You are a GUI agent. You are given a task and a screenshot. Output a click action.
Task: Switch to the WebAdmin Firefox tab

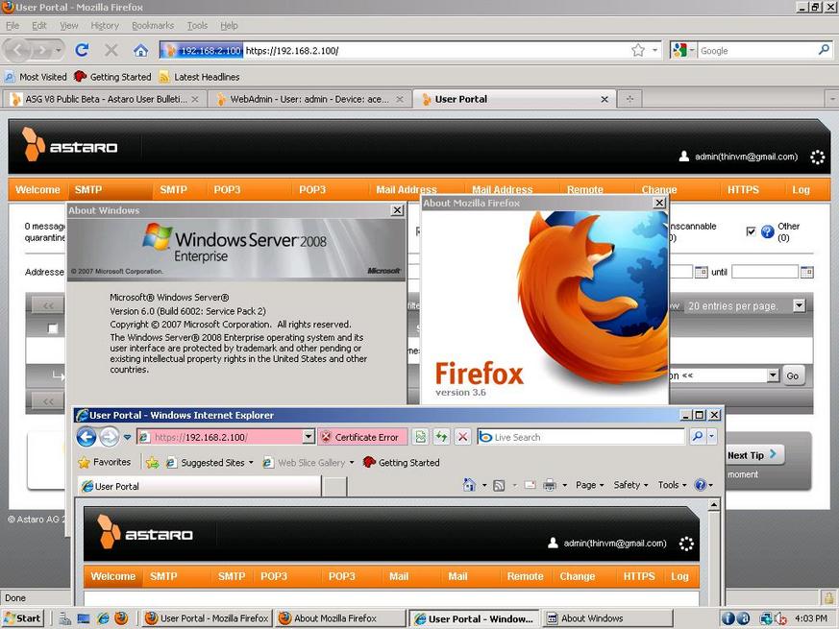[x=303, y=99]
